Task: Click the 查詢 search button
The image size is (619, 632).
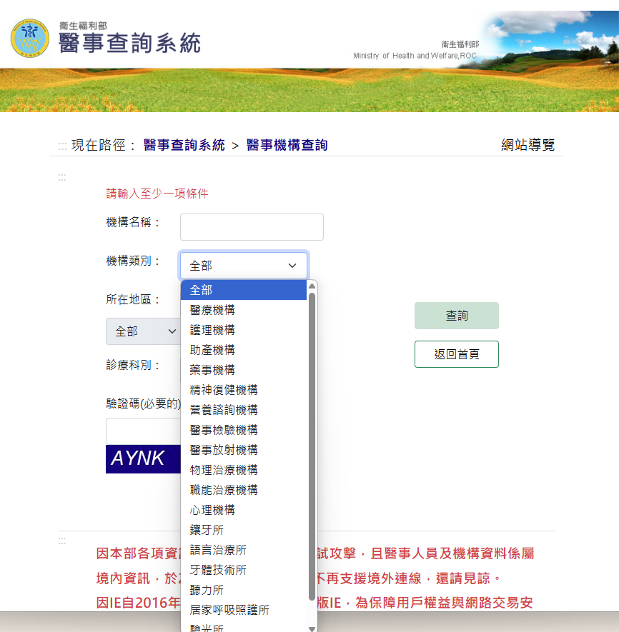Action: (456, 316)
